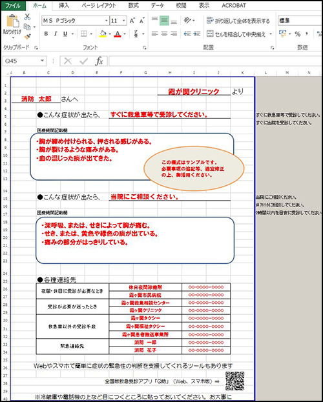Viewport: 323px width, 402px height.
Task: Open the 校閲 tab
Action: click(x=181, y=5)
